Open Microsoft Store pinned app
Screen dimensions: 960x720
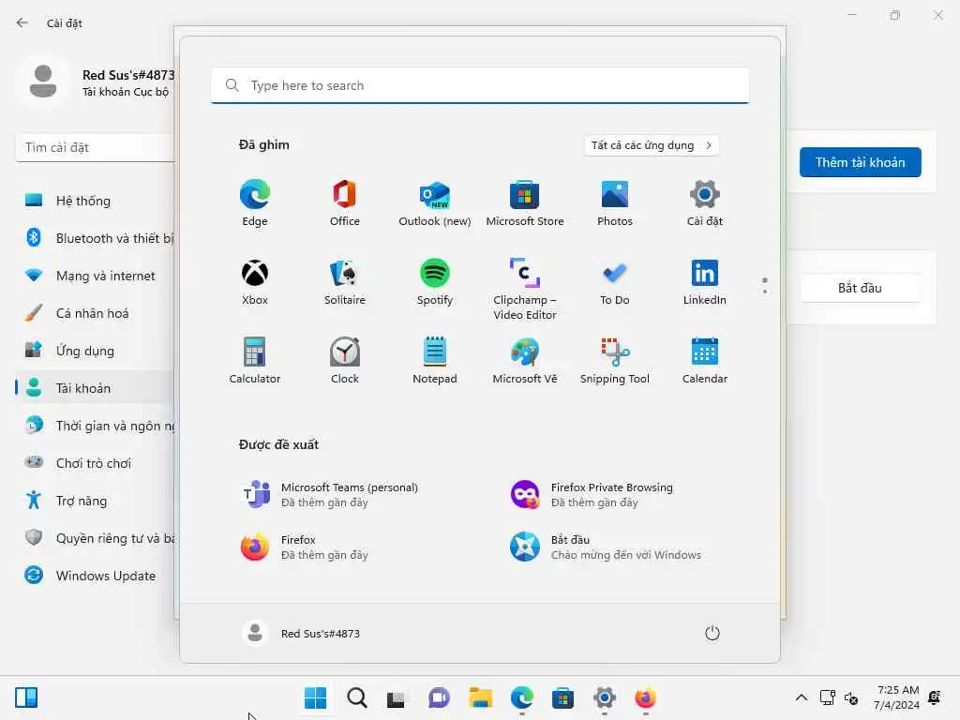(525, 203)
